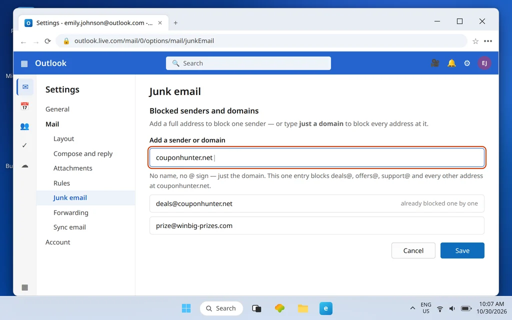Select the Mail settings section
Image resolution: width=512 pixels, height=320 pixels.
point(52,124)
